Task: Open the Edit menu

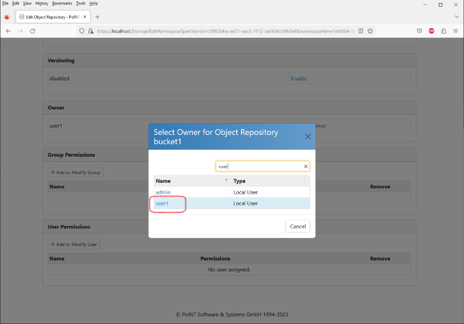Action: (16, 4)
